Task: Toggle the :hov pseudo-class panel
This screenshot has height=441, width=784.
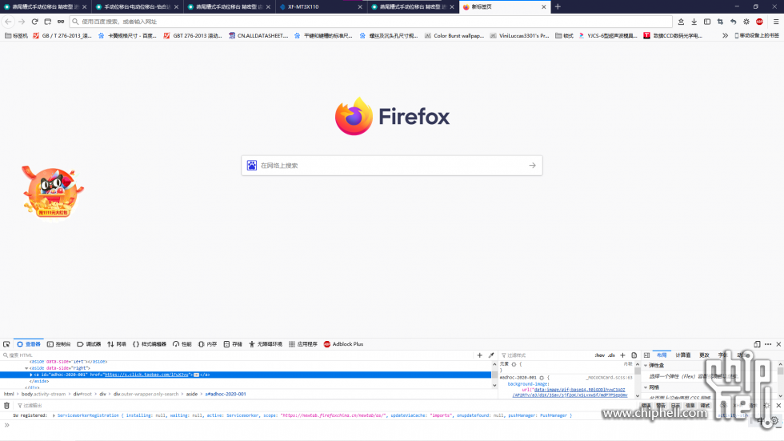Action: pyautogui.click(x=599, y=355)
